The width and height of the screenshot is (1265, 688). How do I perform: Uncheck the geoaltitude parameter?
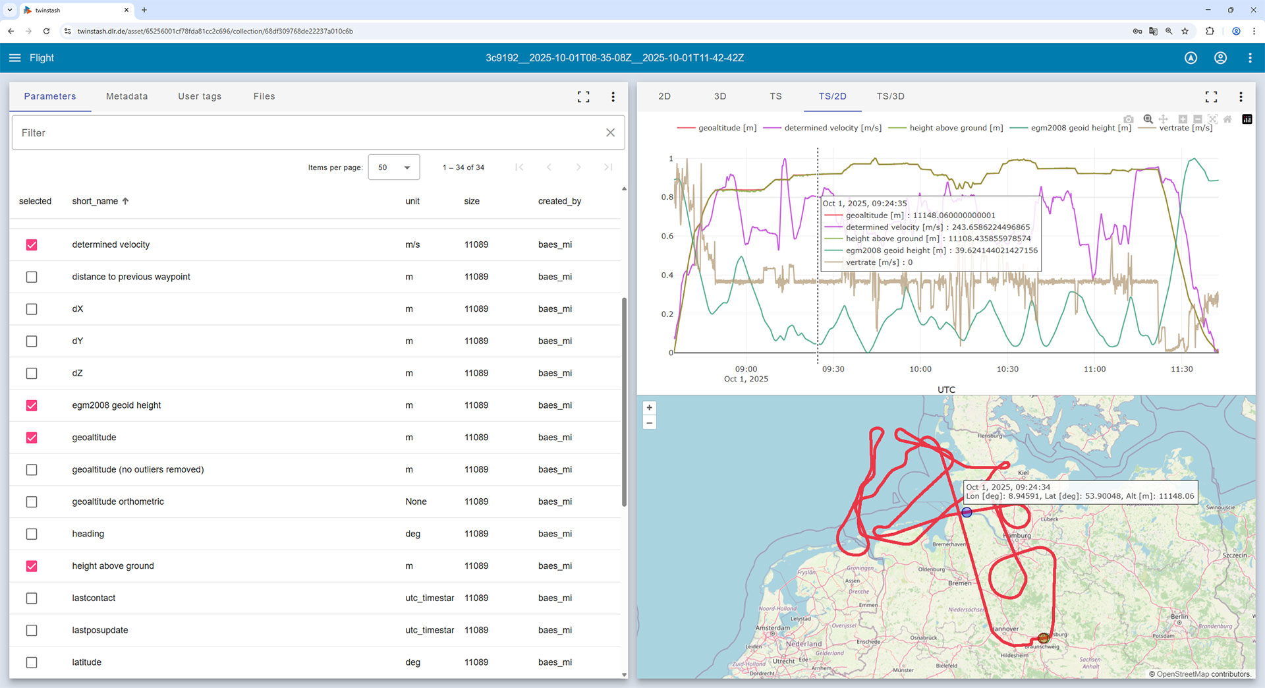pyautogui.click(x=32, y=438)
